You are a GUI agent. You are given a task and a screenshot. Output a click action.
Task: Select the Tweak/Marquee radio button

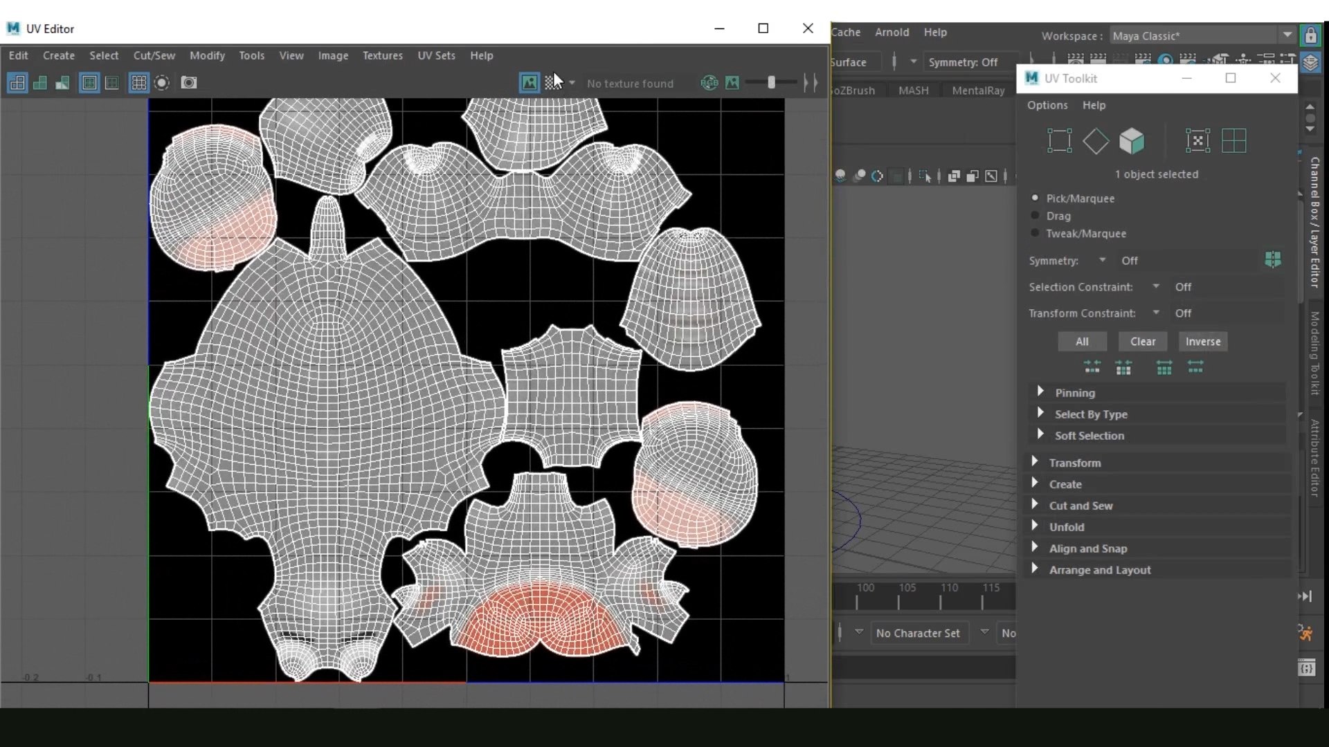coord(1036,233)
